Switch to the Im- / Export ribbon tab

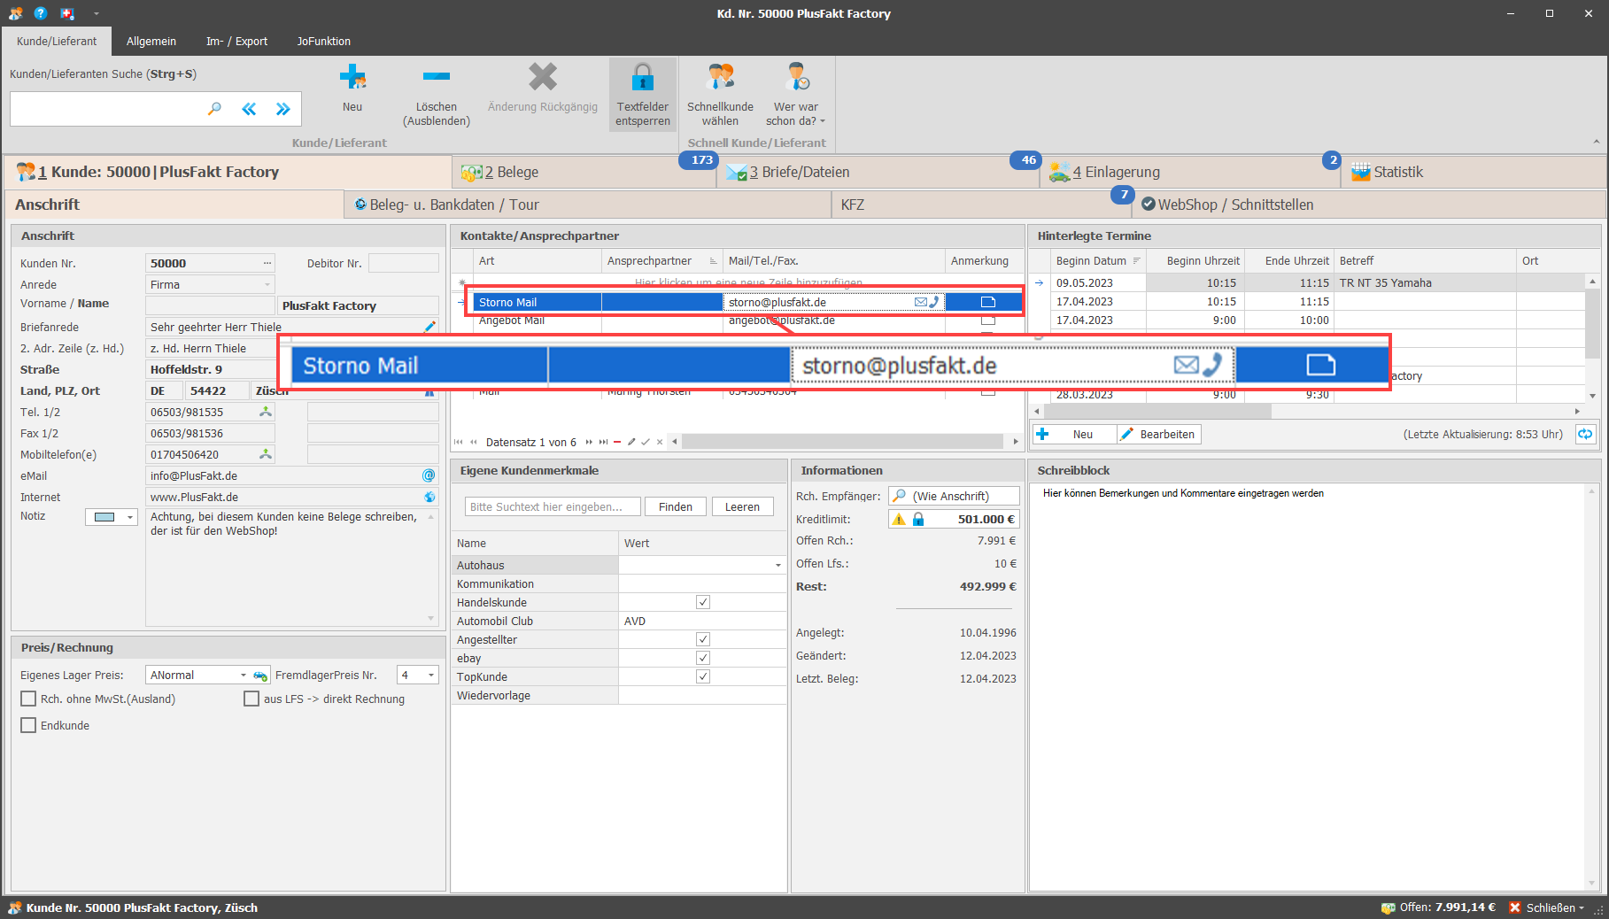(236, 42)
